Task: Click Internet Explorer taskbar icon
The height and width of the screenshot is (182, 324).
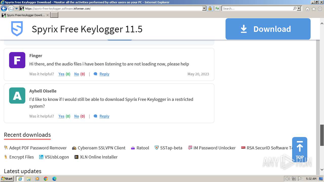Action: point(20,179)
